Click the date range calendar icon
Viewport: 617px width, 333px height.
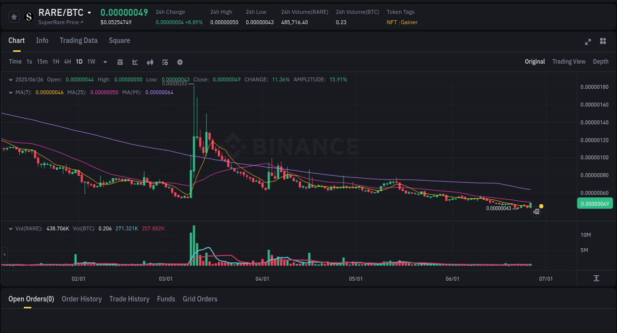[120, 62]
